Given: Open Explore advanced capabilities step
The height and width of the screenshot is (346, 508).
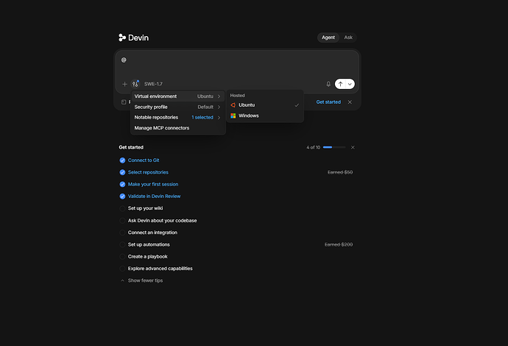Looking at the screenshot, I should 160,269.
